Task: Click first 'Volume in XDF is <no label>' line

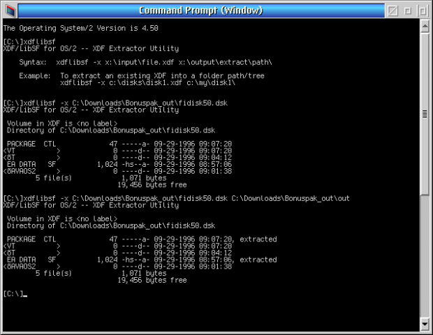Action: [x=57, y=124]
